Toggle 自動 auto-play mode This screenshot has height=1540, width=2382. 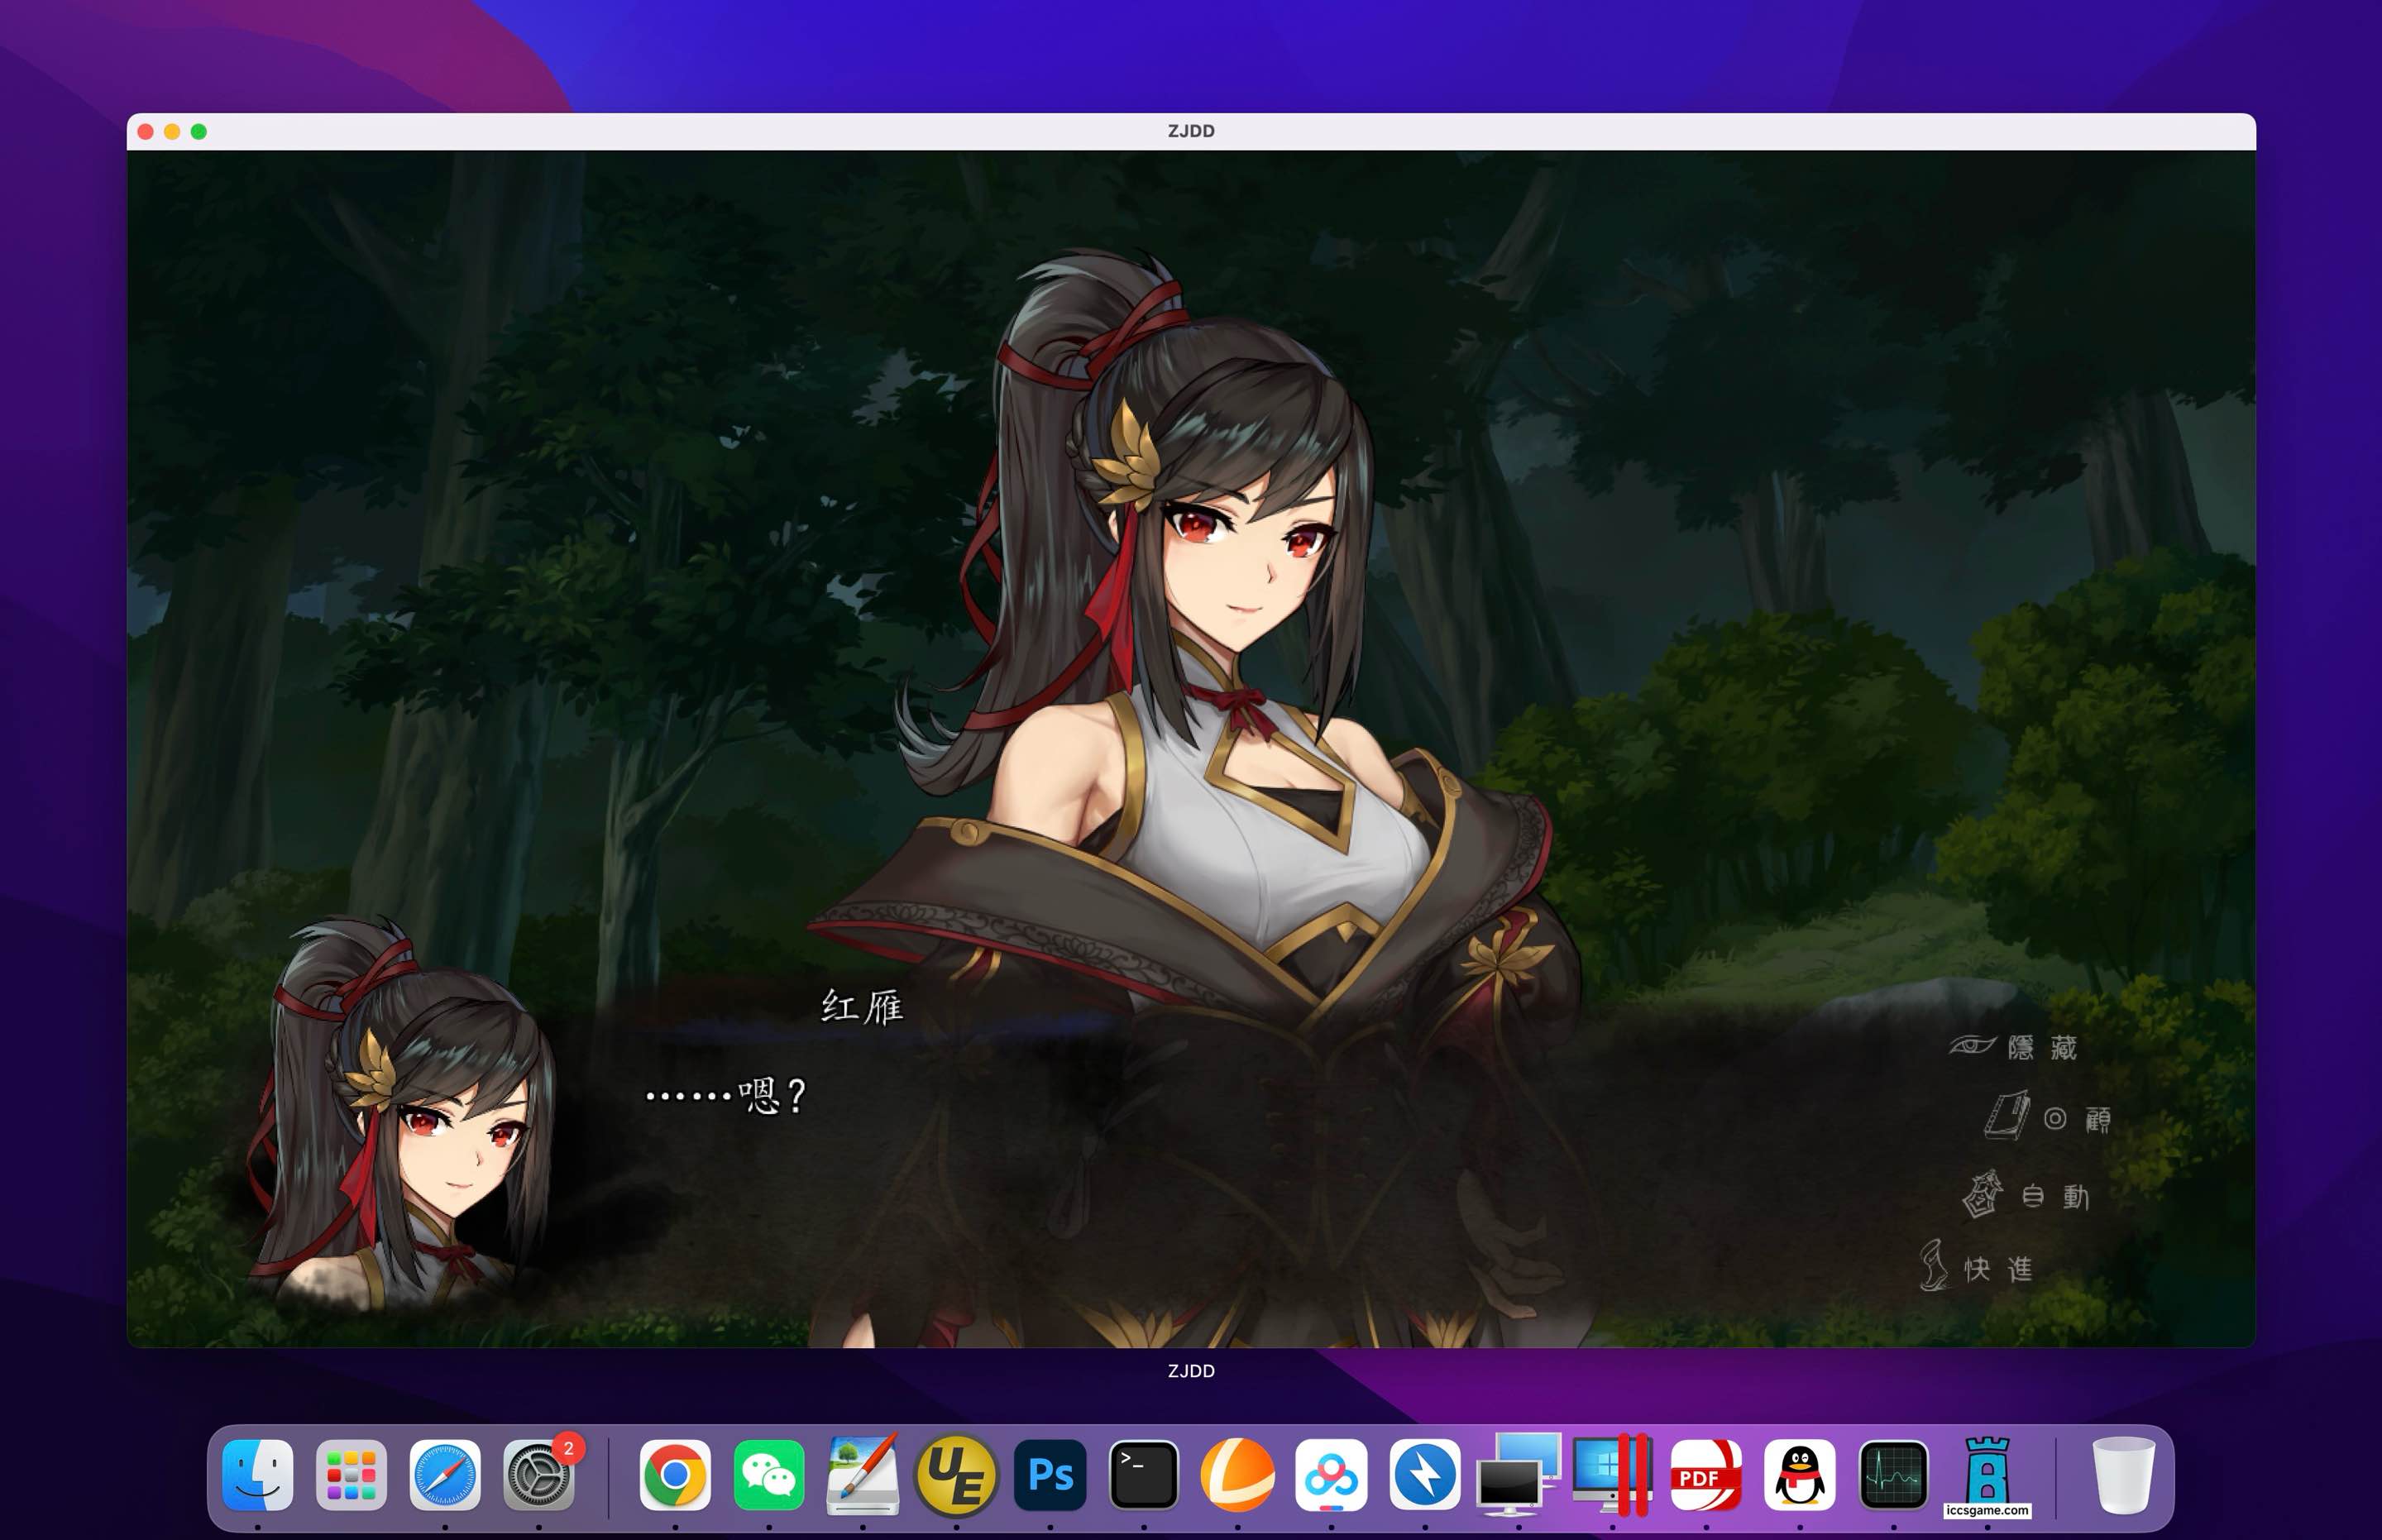pos(2026,1195)
